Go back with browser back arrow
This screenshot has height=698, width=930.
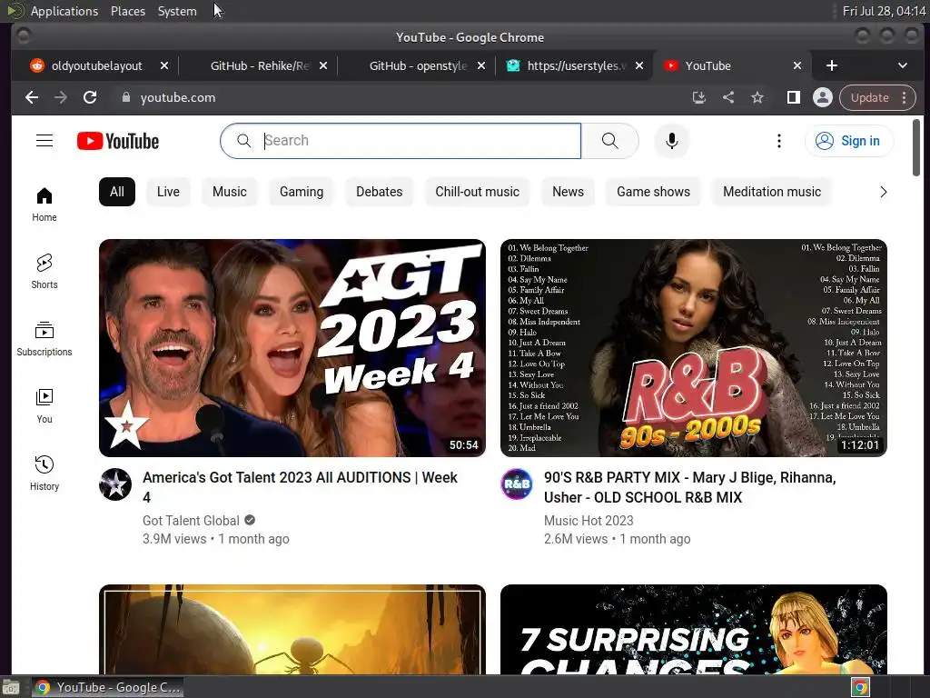tap(32, 97)
